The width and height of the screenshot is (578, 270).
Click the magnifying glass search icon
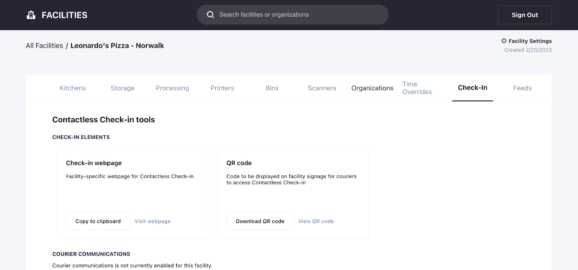click(x=210, y=14)
